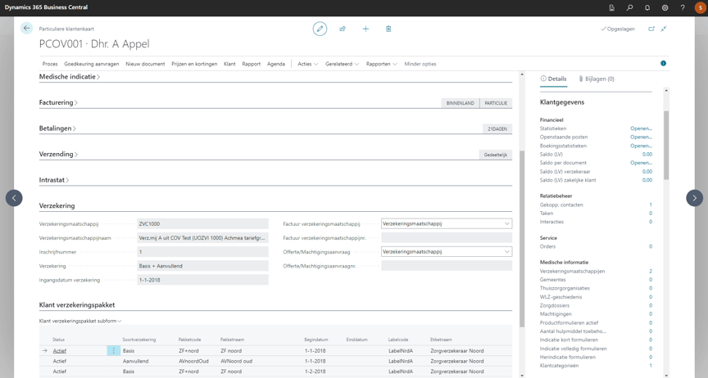Expand Intrastat section
The width and height of the screenshot is (708, 378).
point(54,179)
